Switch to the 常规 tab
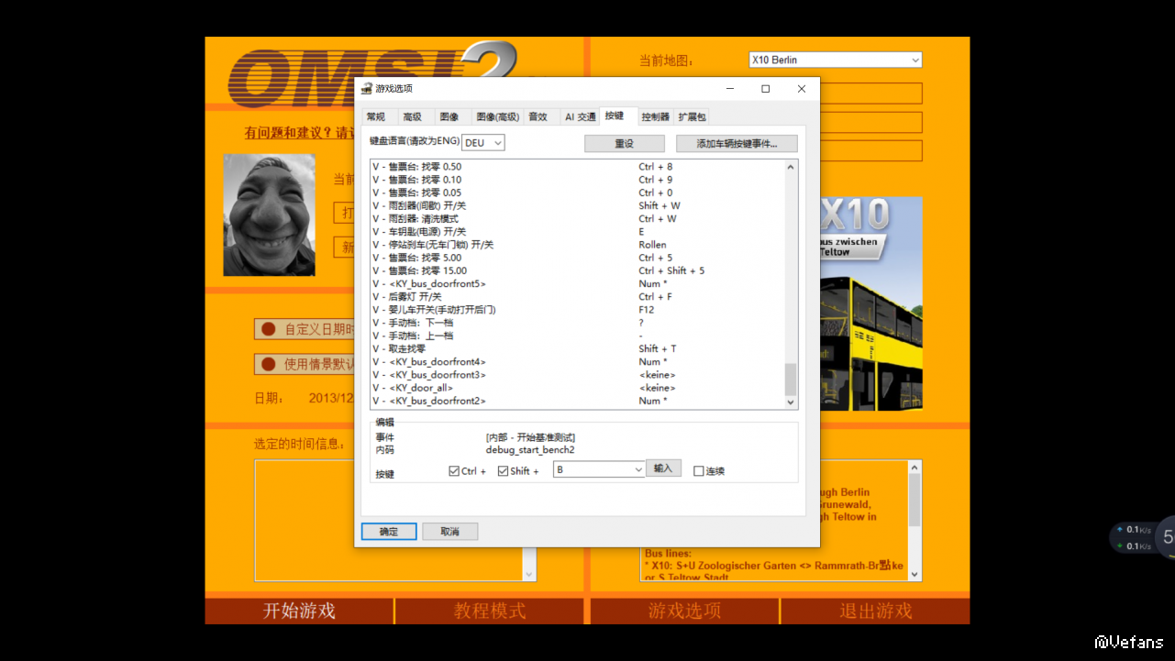This screenshot has width=1175, height=661. [x=376, y=116]
